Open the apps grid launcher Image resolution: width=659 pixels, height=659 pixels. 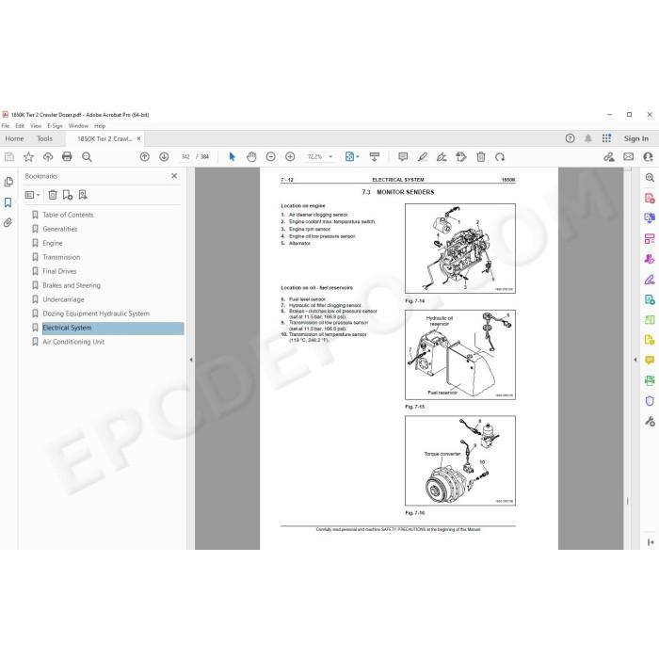[606, 138]
